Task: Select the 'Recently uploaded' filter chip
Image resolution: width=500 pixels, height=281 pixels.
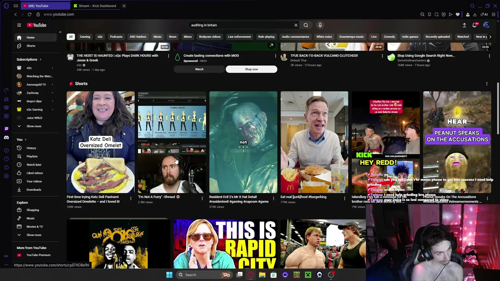Action: 437,37
